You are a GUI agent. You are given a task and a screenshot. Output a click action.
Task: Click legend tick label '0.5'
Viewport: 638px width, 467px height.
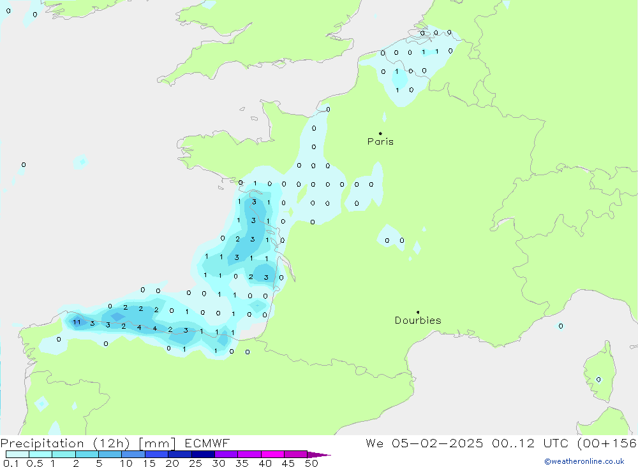34,463
